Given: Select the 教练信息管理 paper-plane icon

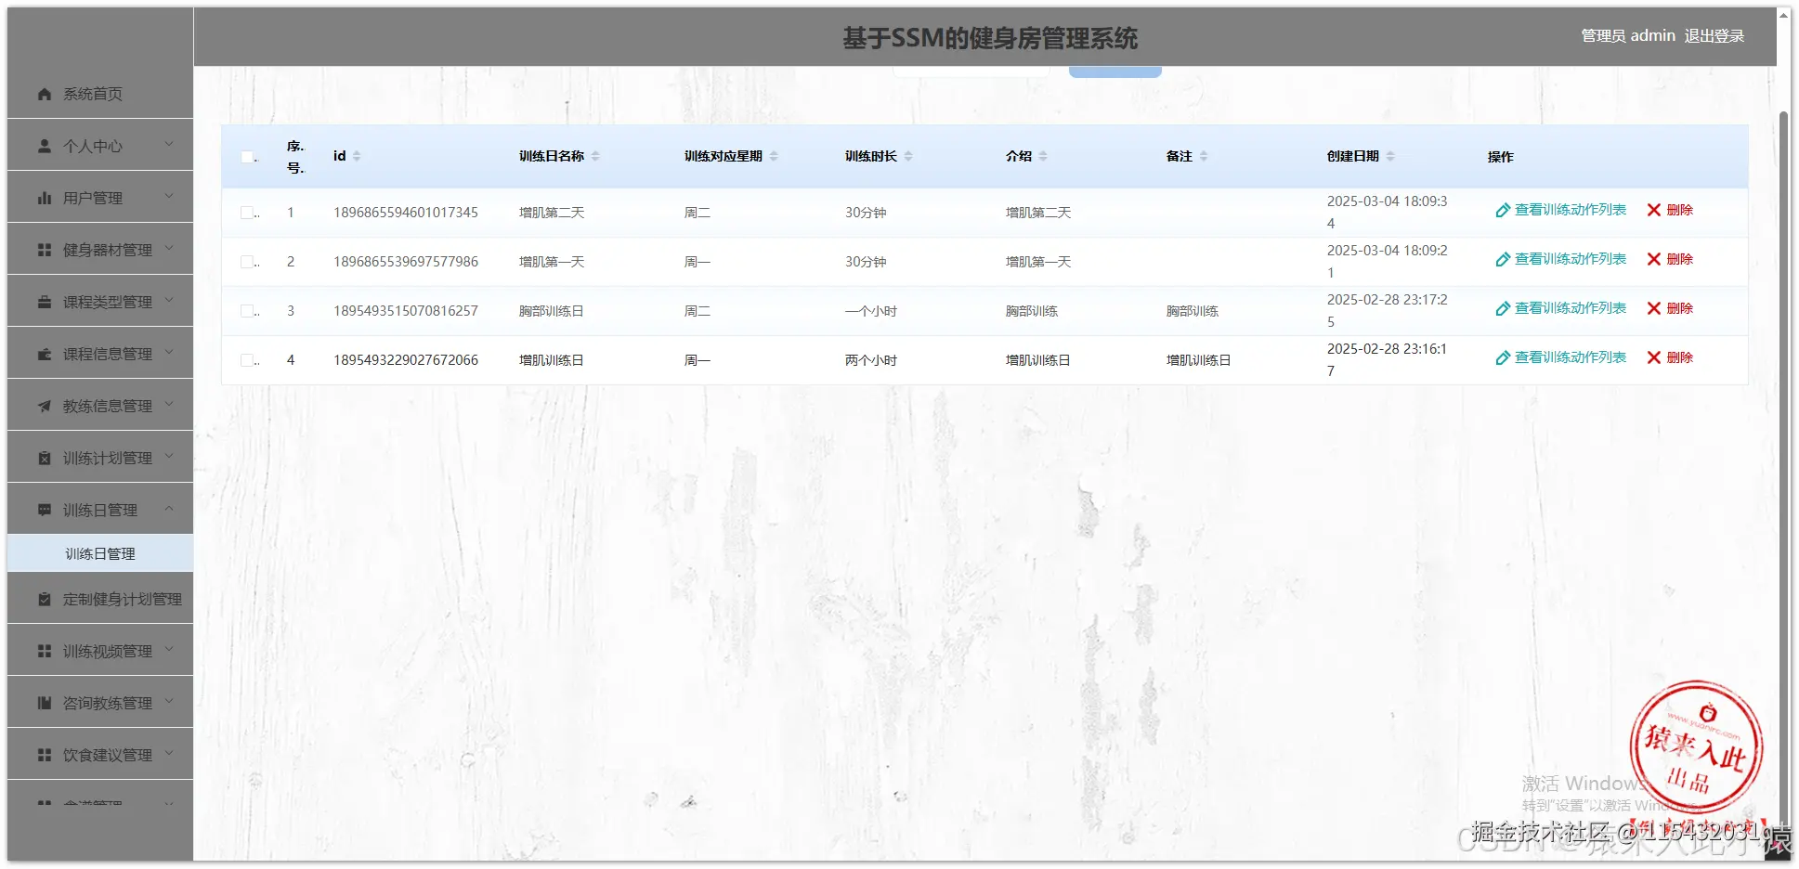Looking at the screenshot, I should pyautogui.click(x=43, y=405).
